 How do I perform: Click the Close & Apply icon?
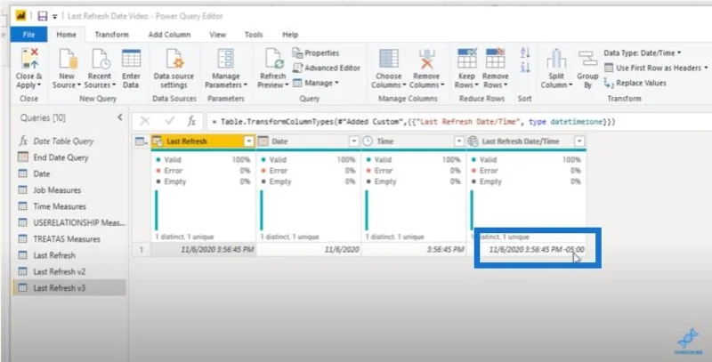coord(29,59)
